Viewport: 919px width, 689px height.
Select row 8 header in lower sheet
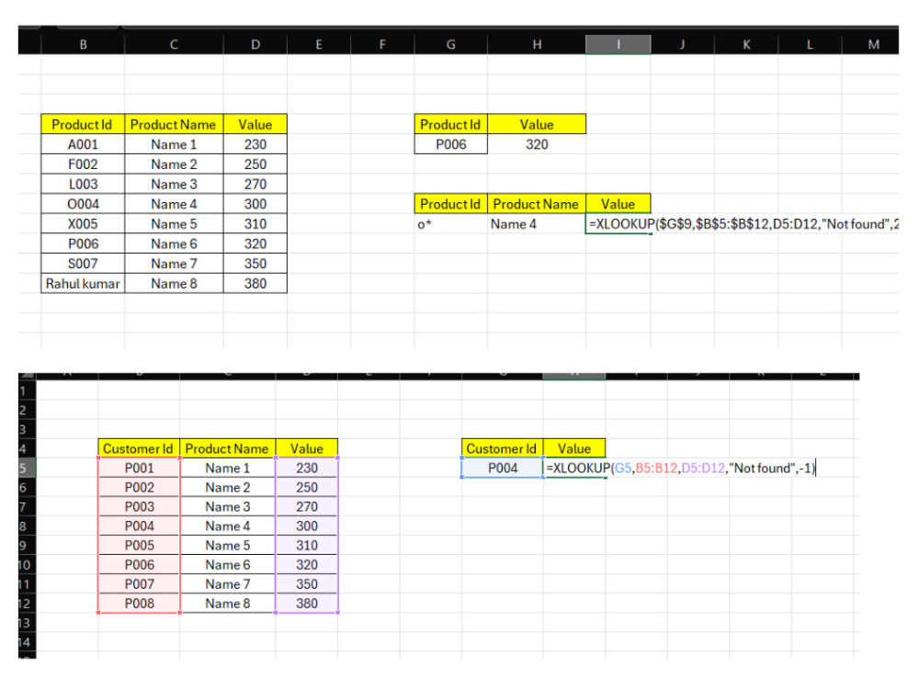[x=27, y=526]
